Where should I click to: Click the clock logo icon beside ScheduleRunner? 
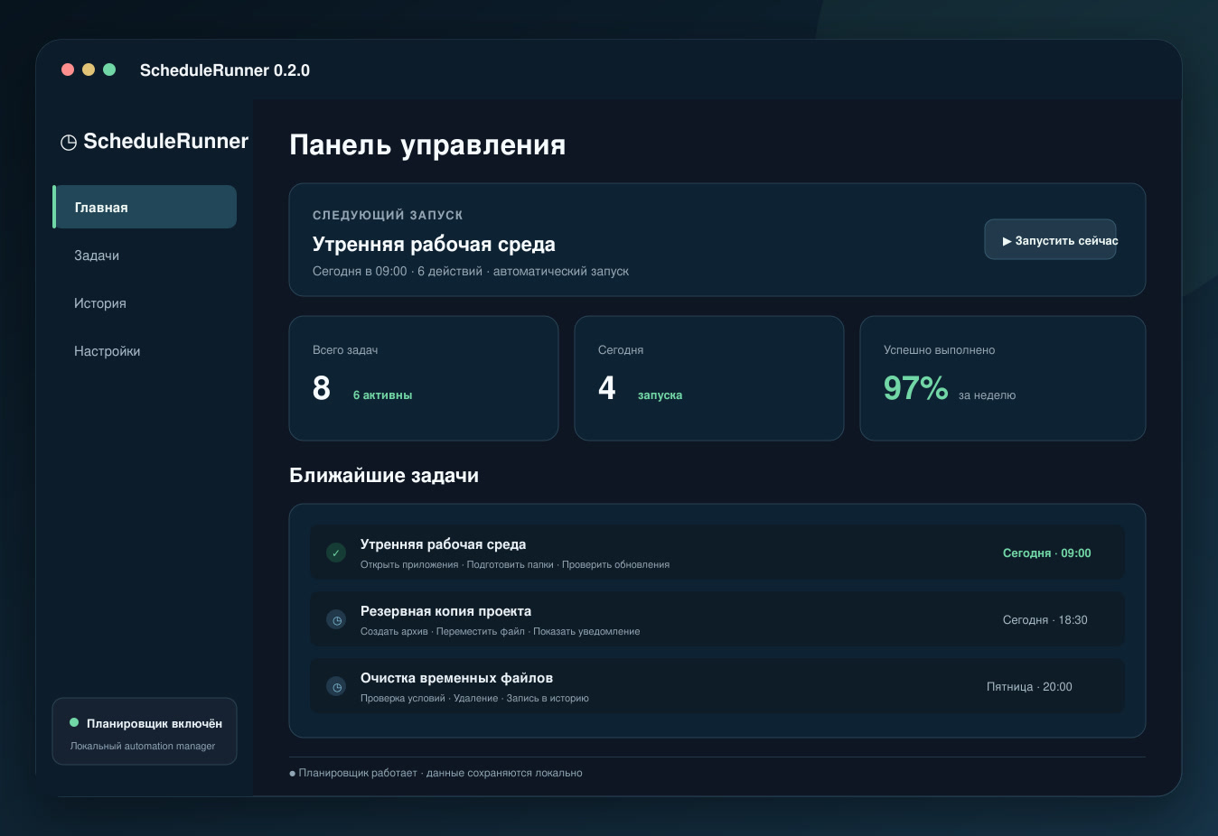[69, 143]
